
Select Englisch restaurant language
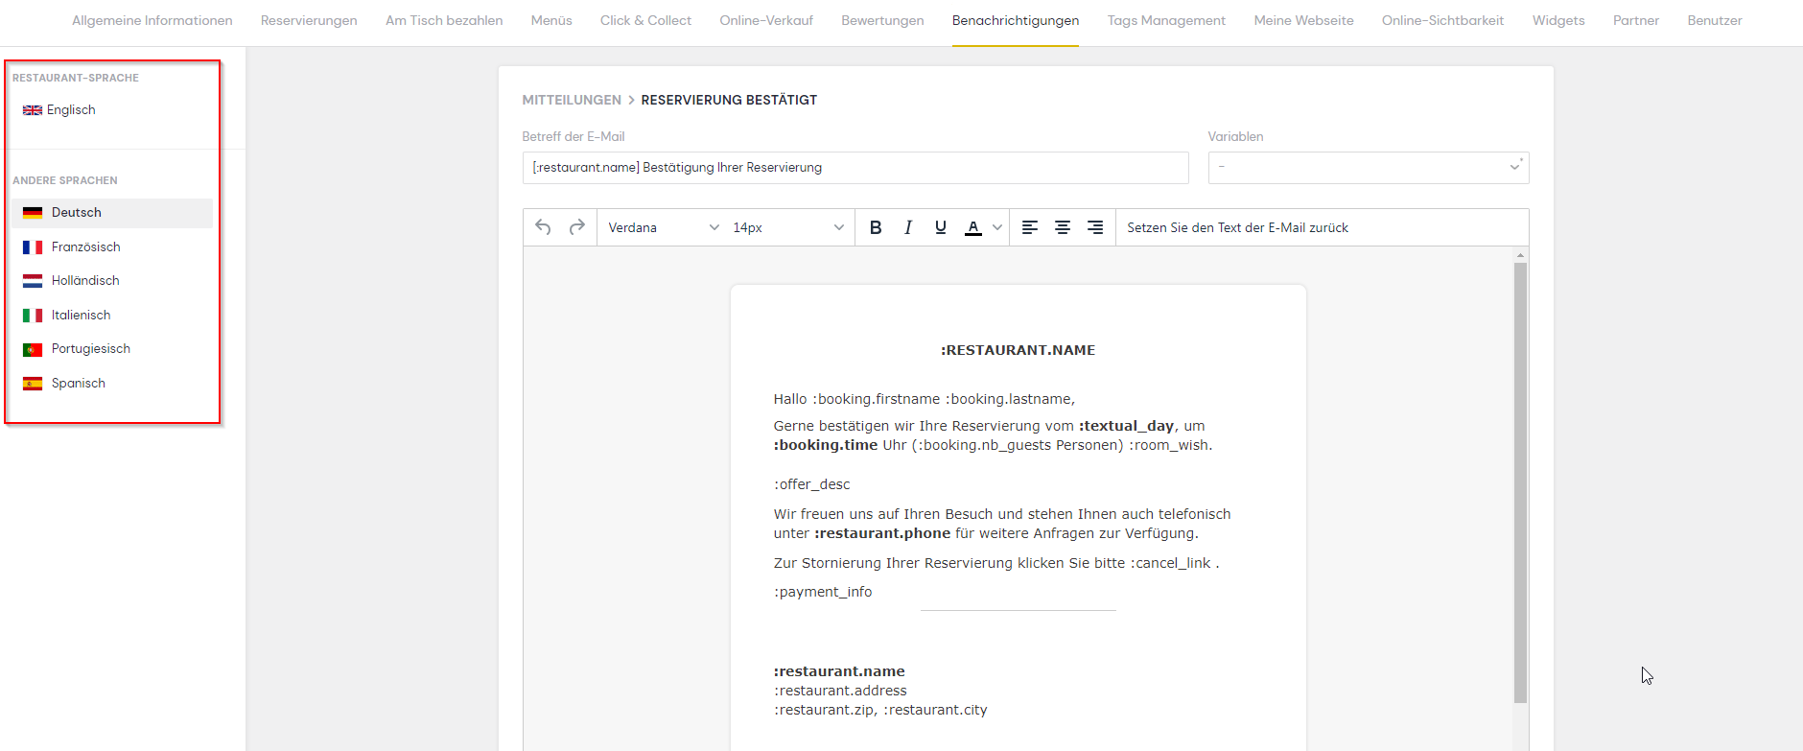coord(59,110)
